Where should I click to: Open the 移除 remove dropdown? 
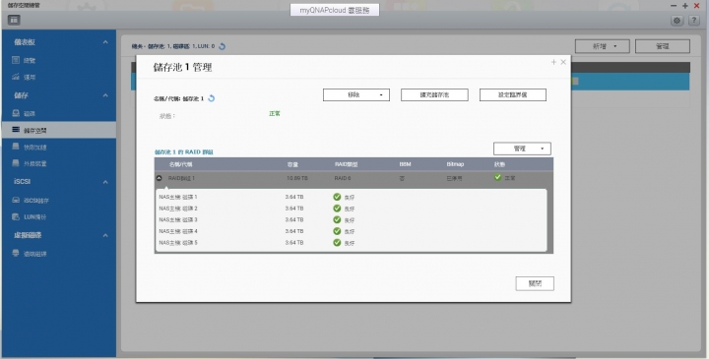pyautogui.click(x=356, y=94)
